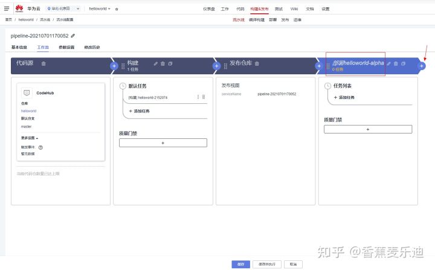This screenshot has width=435, height=270.
Task: Click 添加任务 in the 部署helloworld-alpha stage
Action: click(x=344, y=97)
